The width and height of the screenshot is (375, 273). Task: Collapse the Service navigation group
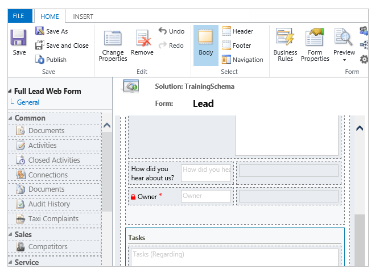(x=10, y=262)
